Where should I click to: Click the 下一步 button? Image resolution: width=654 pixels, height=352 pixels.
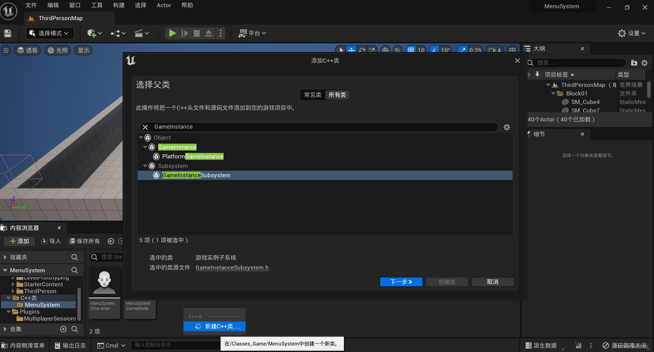[x=401, y=282]
